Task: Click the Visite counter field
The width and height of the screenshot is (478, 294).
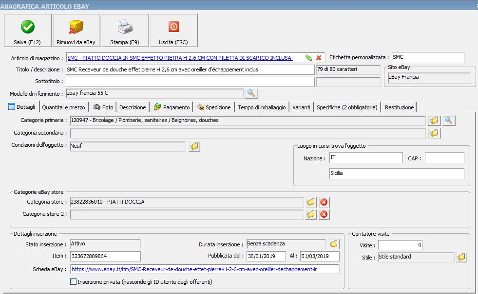Action: coord(400,245)
